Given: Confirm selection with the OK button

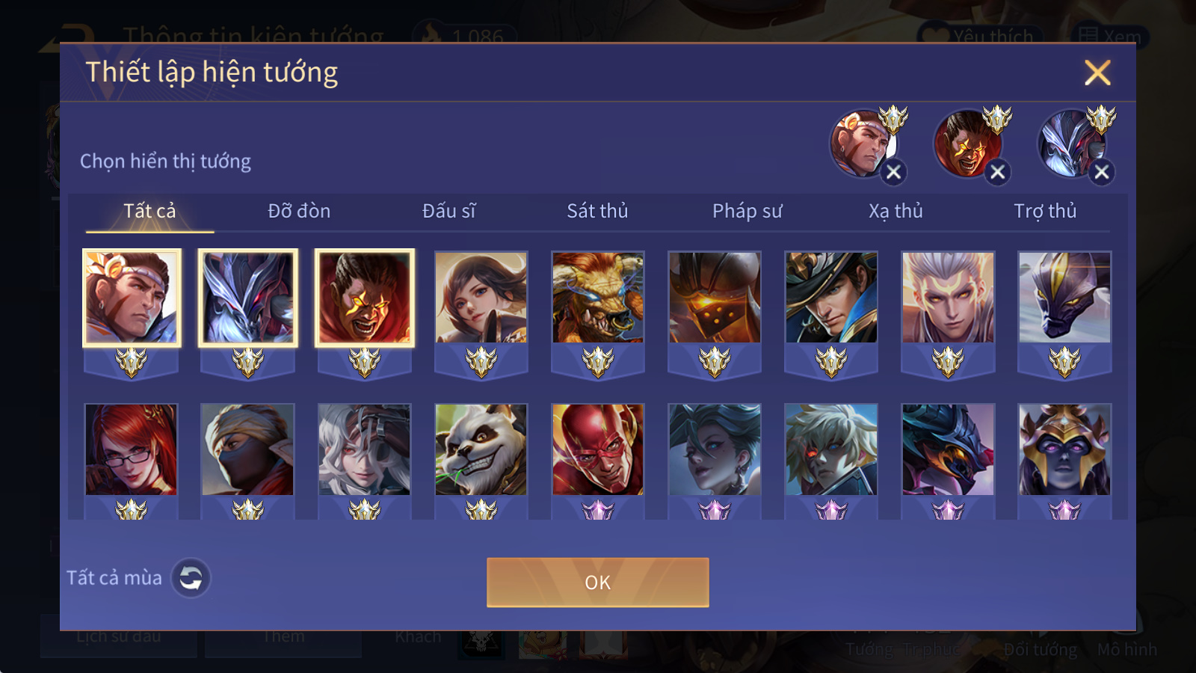Looking at the screenshot, I should [x=598, y=583].
